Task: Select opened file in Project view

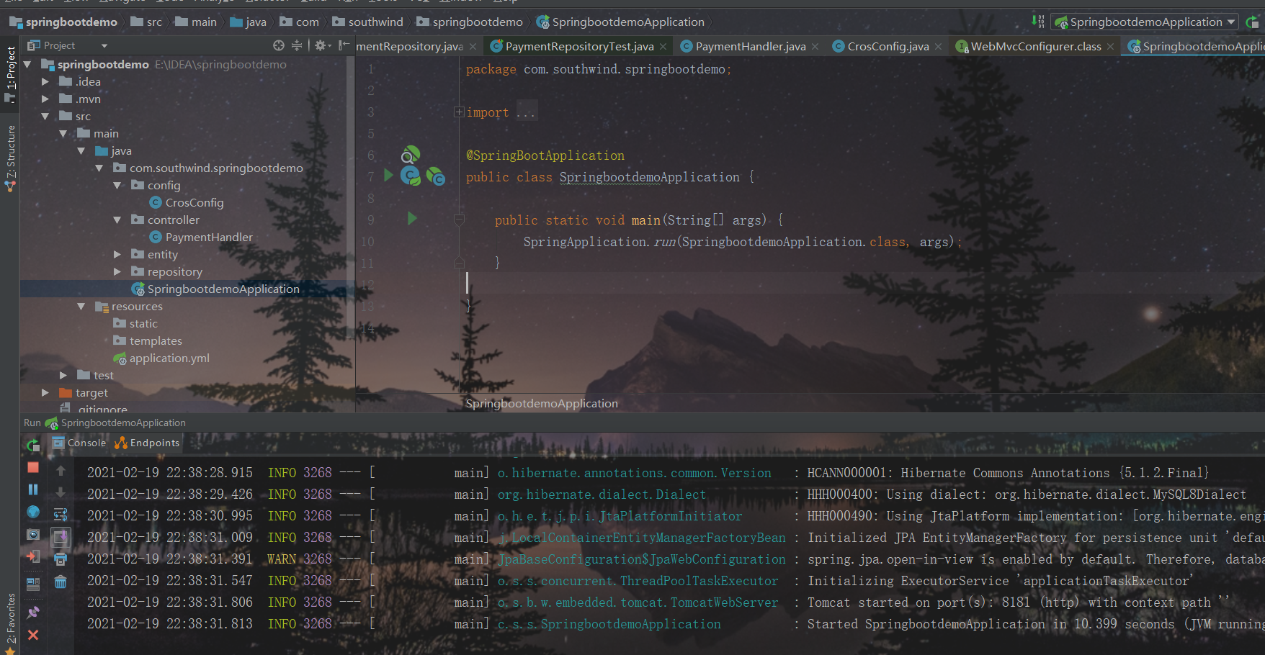Action: (278, 45)
